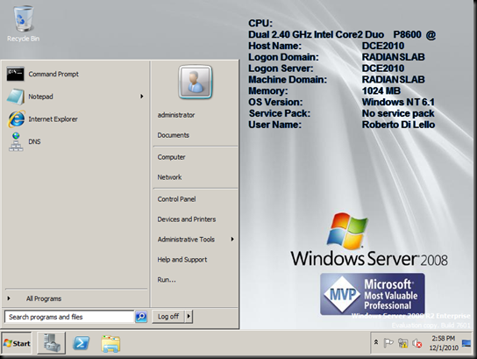
Task: Click the muted volume tray icon
Action: point(416,343)
